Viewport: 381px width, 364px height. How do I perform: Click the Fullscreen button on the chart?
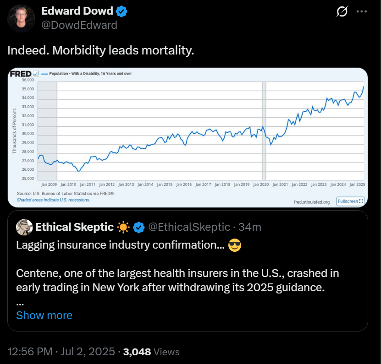pyautogui.click(x=350, y=201)
